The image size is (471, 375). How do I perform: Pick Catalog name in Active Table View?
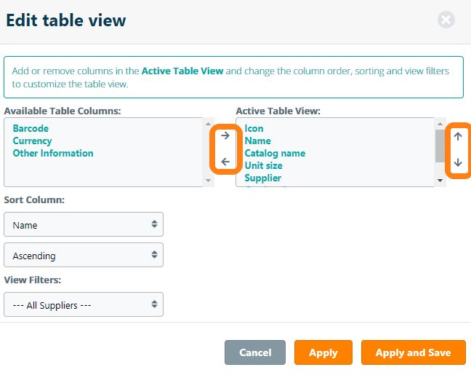point(275,154)
